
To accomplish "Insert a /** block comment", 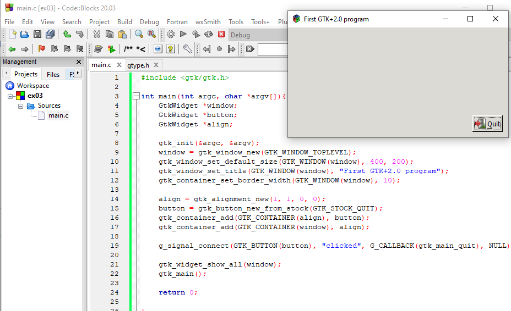I will 128,49.
